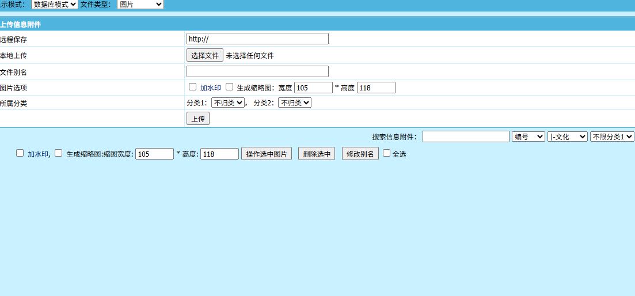This screenshot has height=296, width=635.
Task: Check the 生成缩略图 box beside 缩图宽度
Action: (x=58, y=153)
